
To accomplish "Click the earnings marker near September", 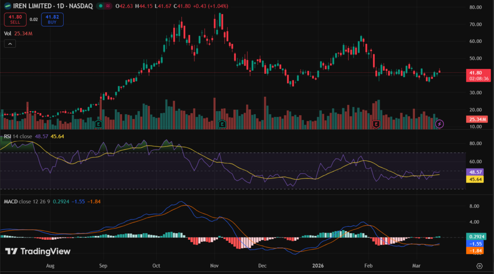I will (99, 124).
